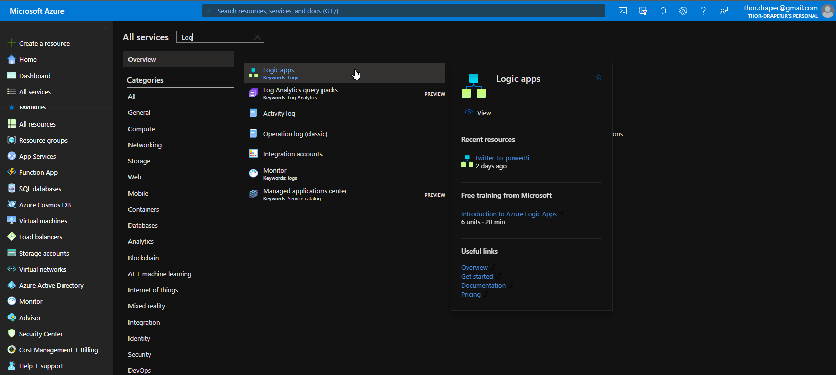Image resolution: width=836 pixels, height=375 pixels.
Task: Open the Get started useful link
Action: coord(477,276)
